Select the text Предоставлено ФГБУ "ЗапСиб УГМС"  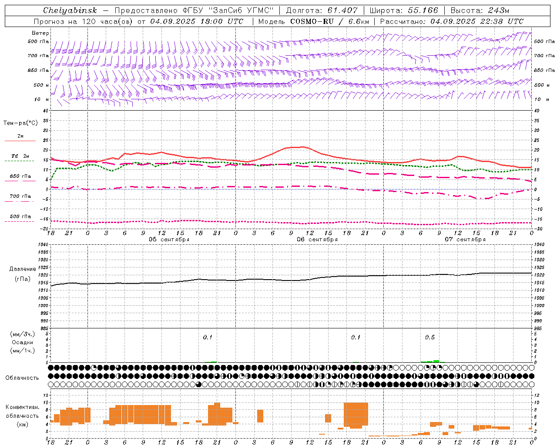pos(194,10)
